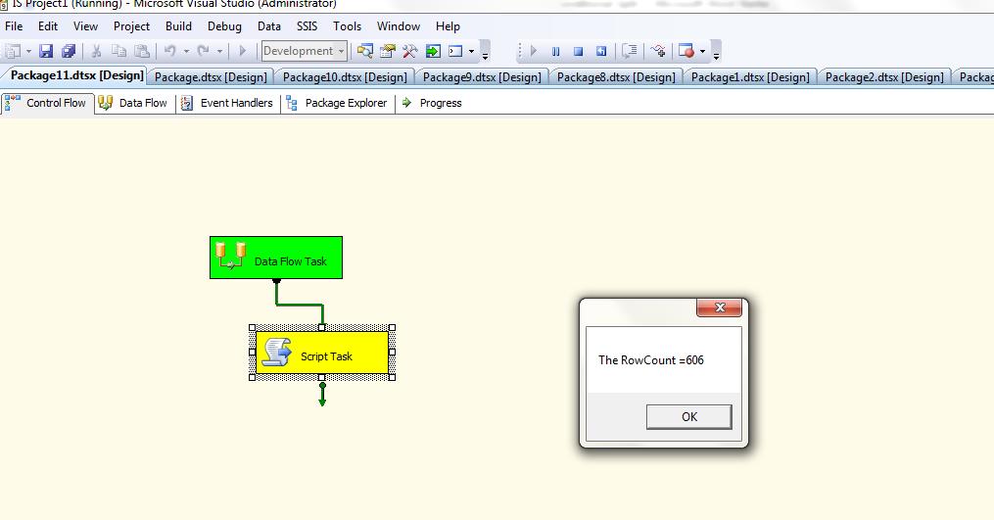Open the SSIS menu

click(307, 26)
